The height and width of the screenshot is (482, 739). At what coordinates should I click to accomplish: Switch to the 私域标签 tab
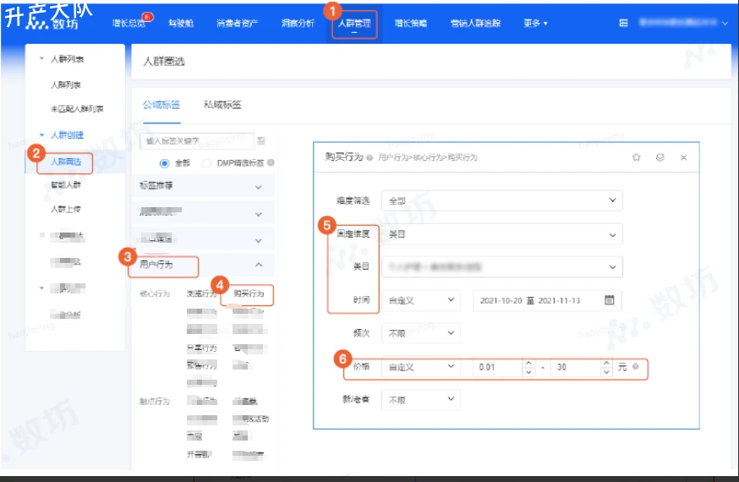222,105
